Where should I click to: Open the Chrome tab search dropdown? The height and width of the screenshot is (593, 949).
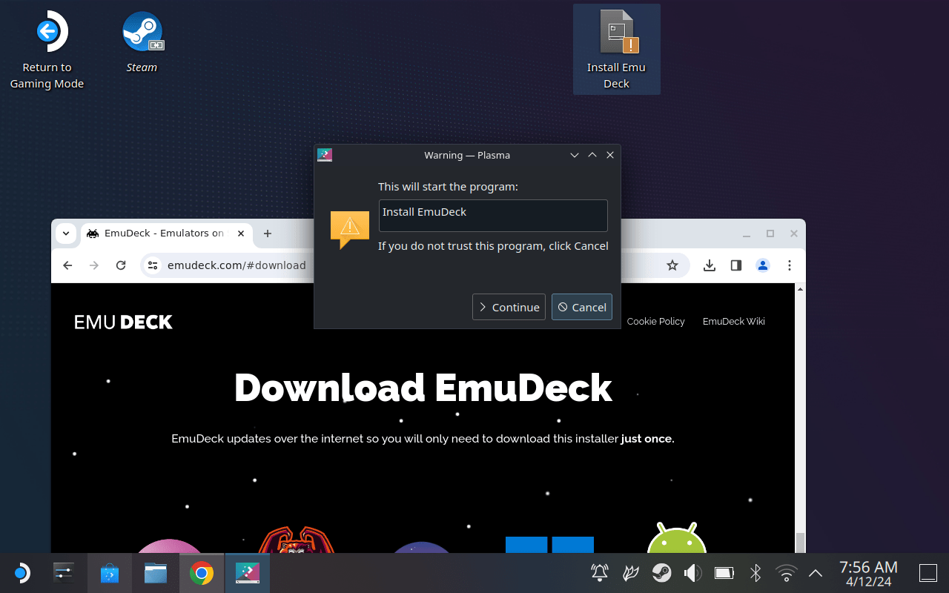[x=66, y=233]
